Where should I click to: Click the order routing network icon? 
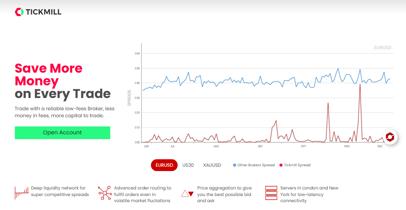[105, 193]
